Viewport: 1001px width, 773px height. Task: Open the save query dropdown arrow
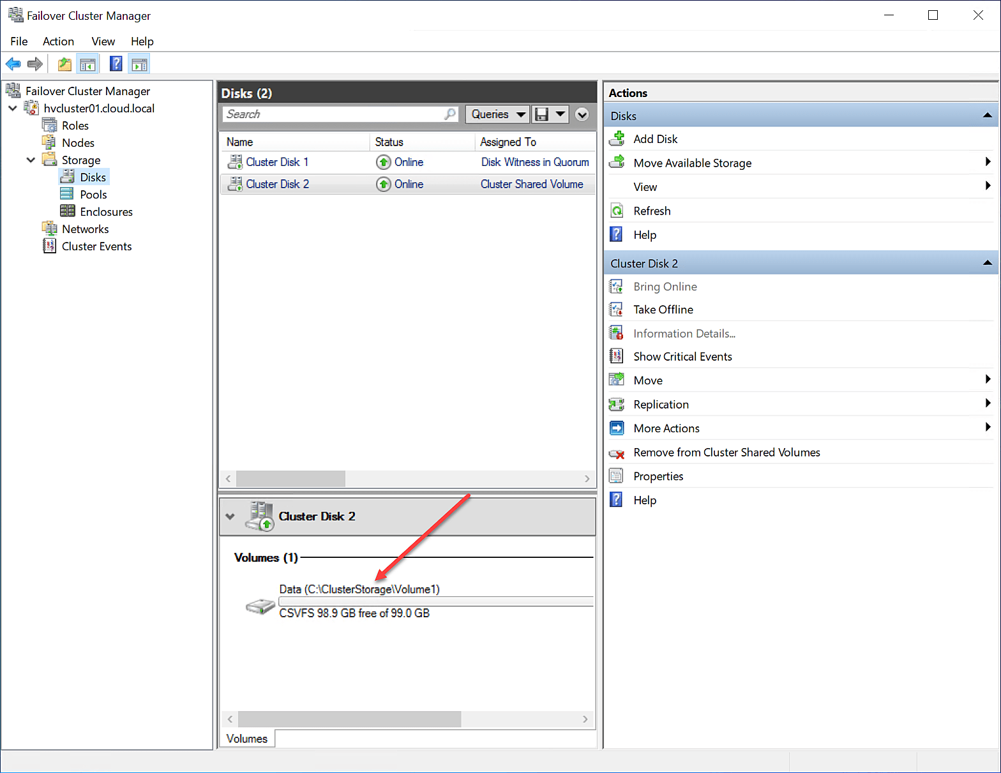coord(560,114)
